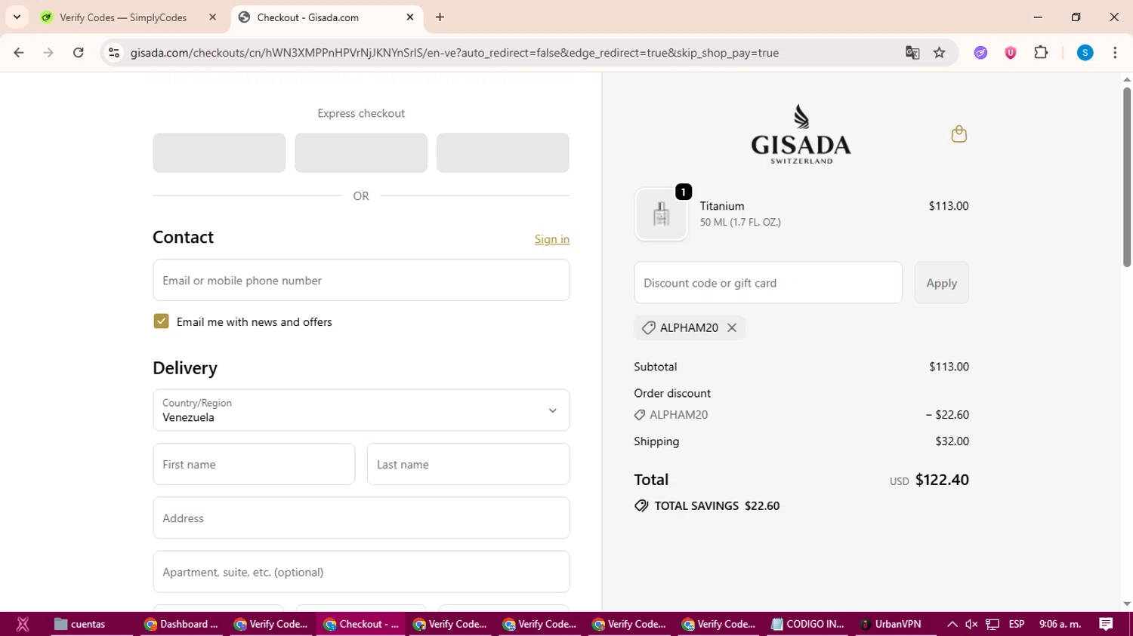Click the Titanium perfume thumbnail

point(661,214)
